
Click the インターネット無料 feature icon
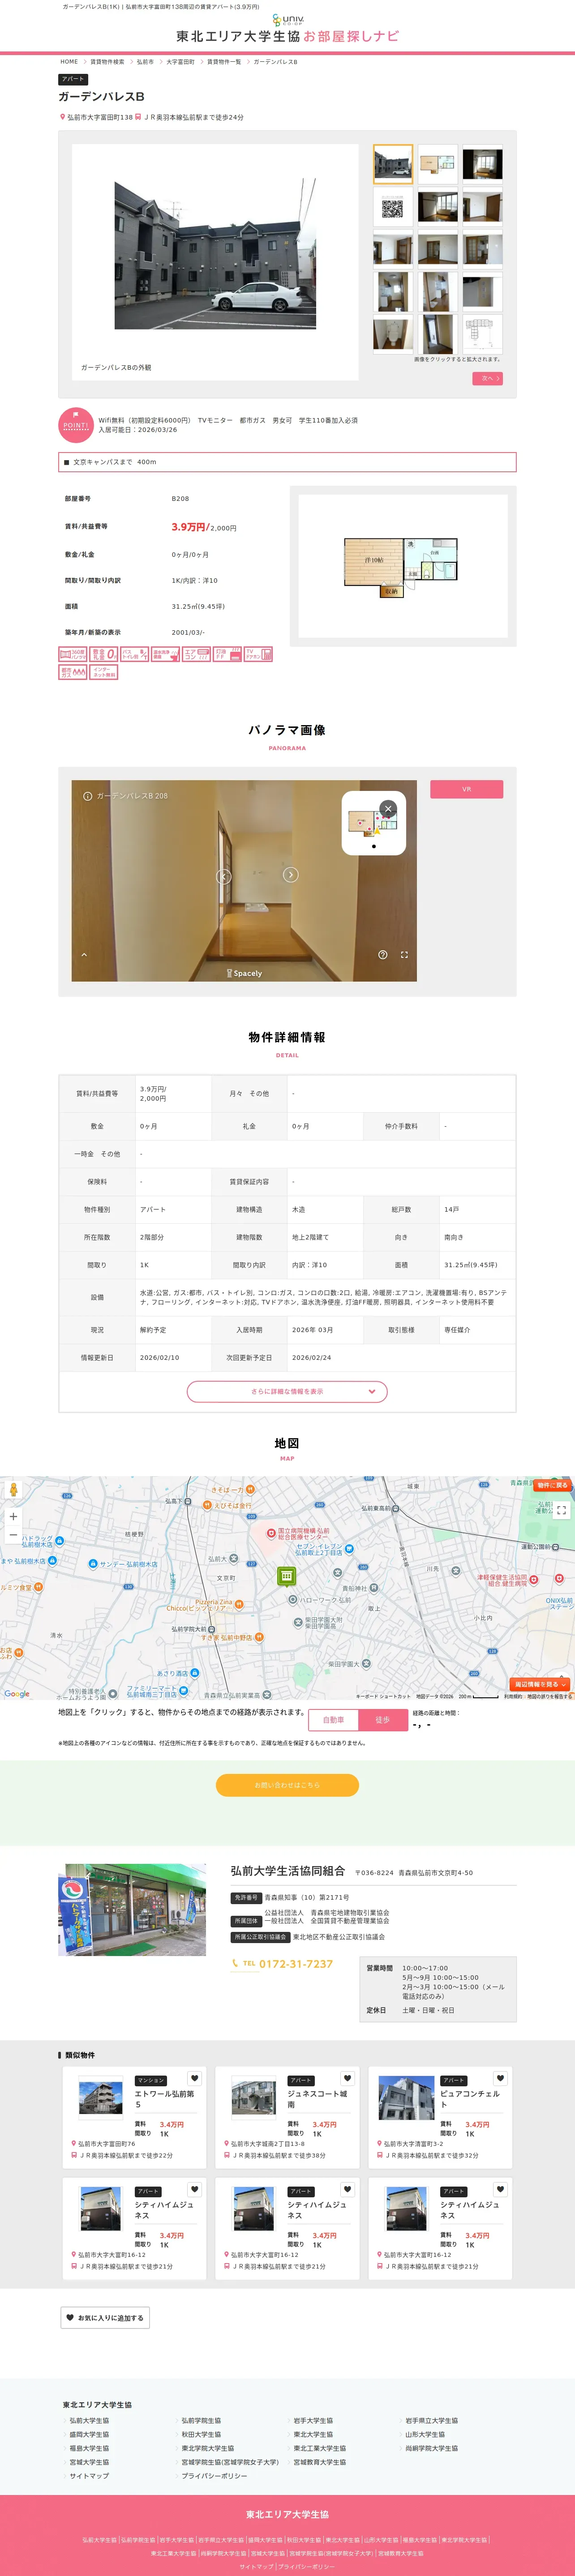104,672
